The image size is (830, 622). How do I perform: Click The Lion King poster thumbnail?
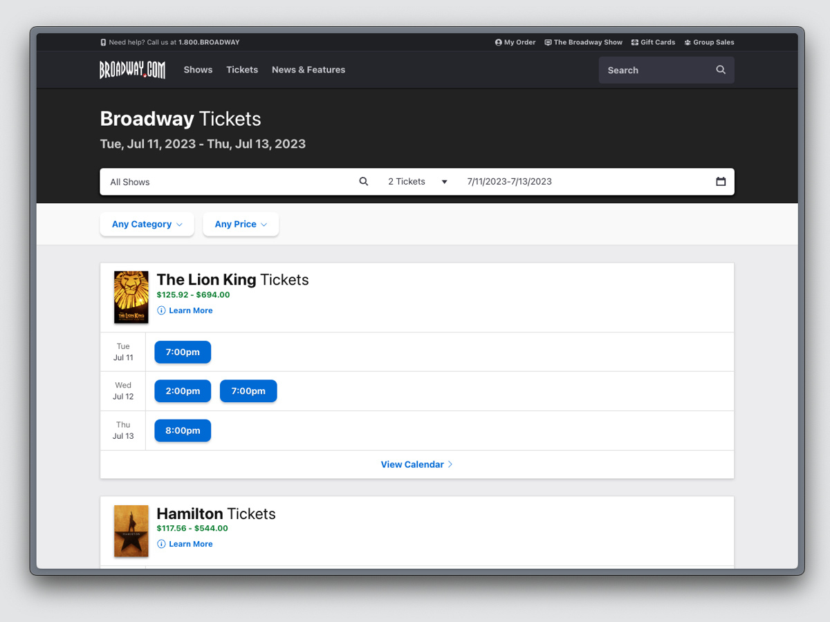pos(131,297)
